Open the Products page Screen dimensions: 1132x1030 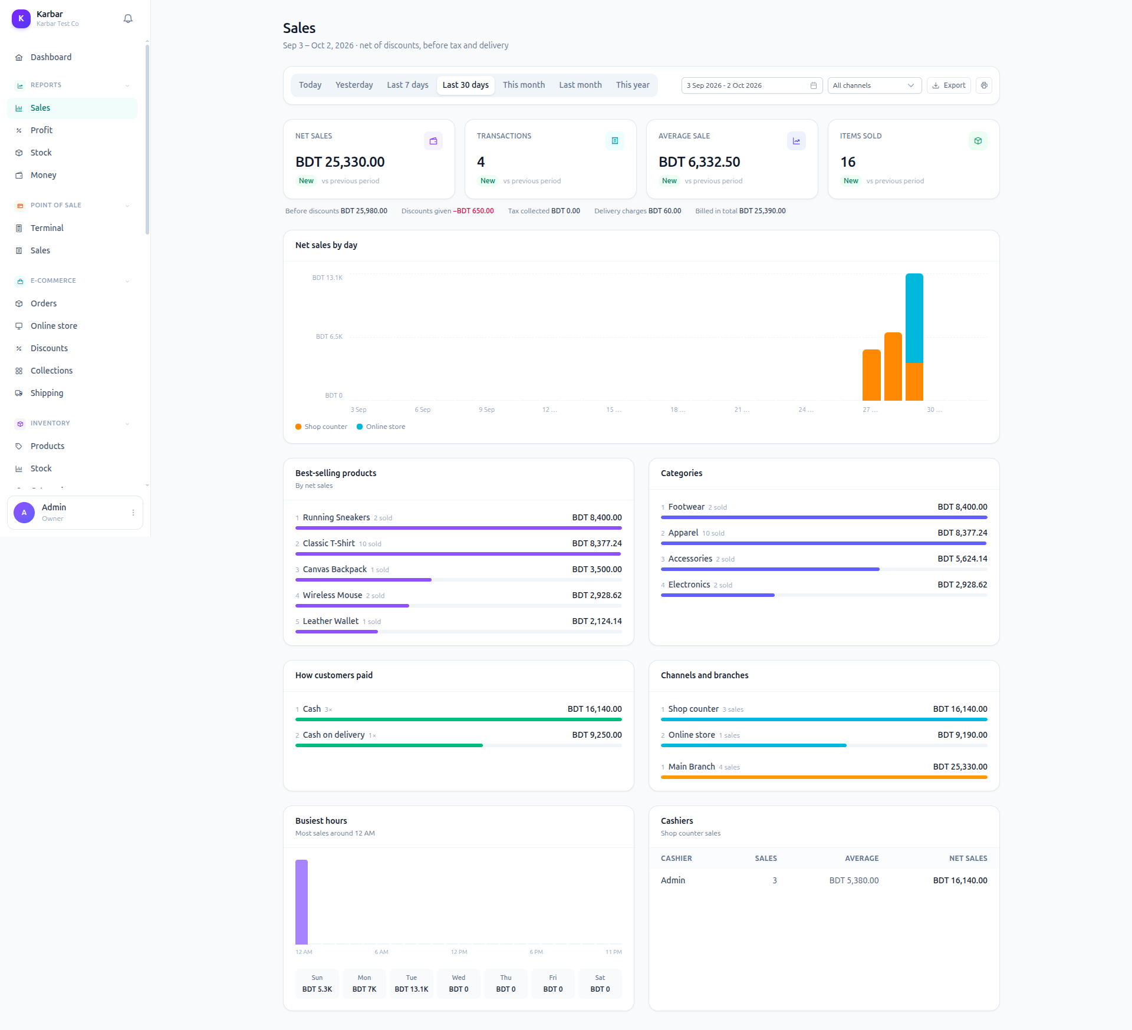(72, 446)
